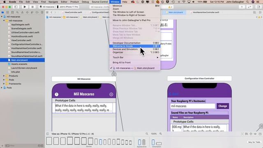Open the Project navigator folder icon
The width and height of the screenshot is (263, 148).
tap(2, 12)
